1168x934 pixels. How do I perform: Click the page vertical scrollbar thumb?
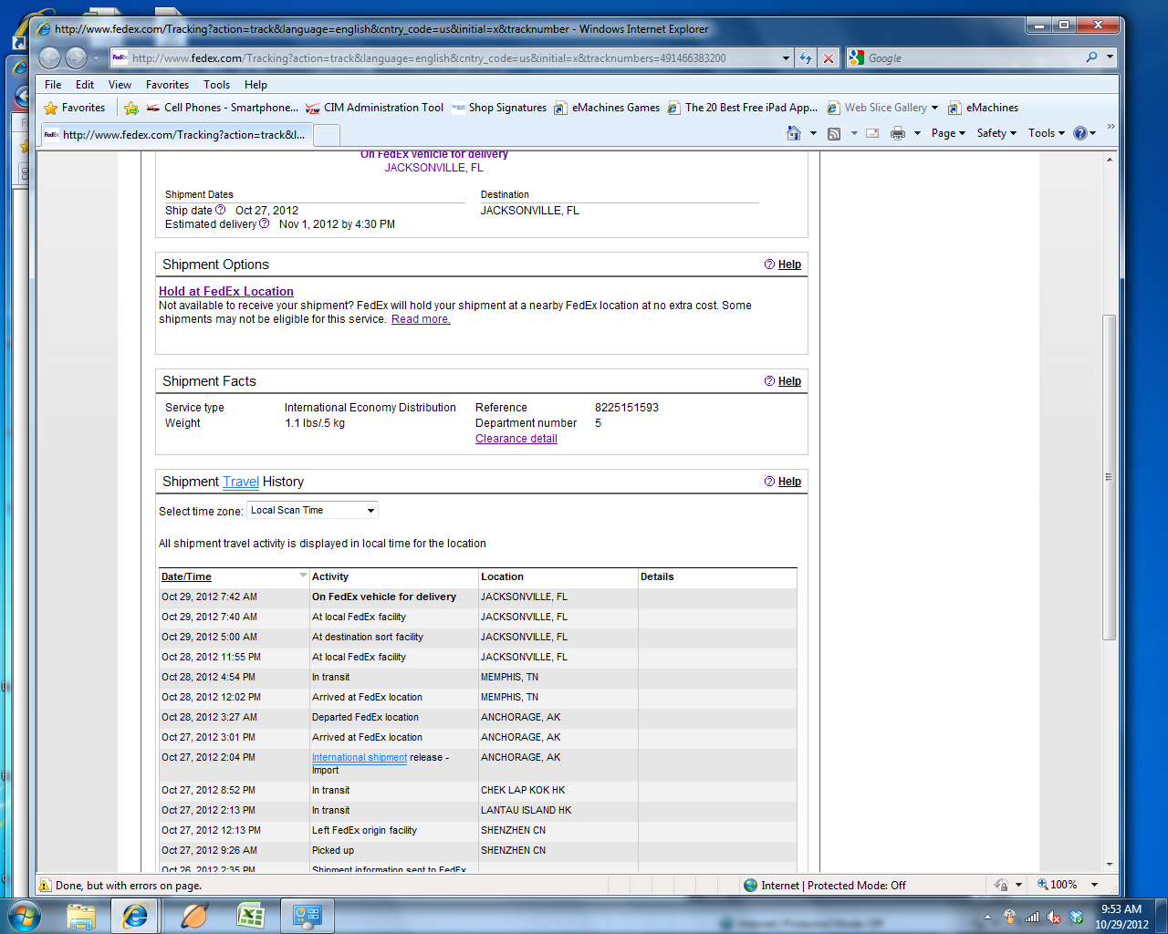pyautogui.click(x=1109, y=476)
